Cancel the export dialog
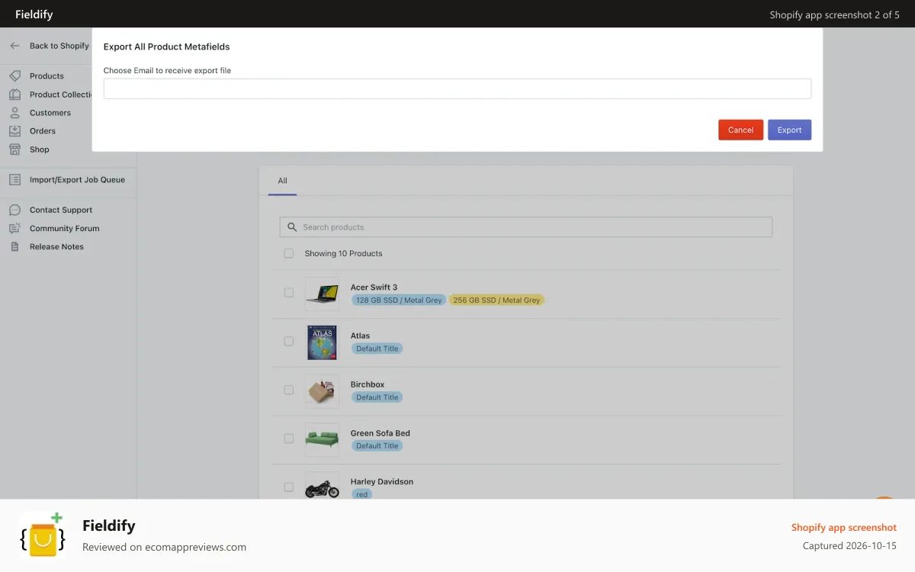The height and width of the screenshot is (572, 915). 740,130
